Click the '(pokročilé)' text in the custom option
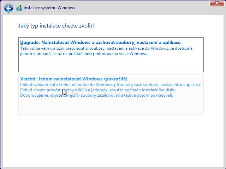 (x=115, y=79)
